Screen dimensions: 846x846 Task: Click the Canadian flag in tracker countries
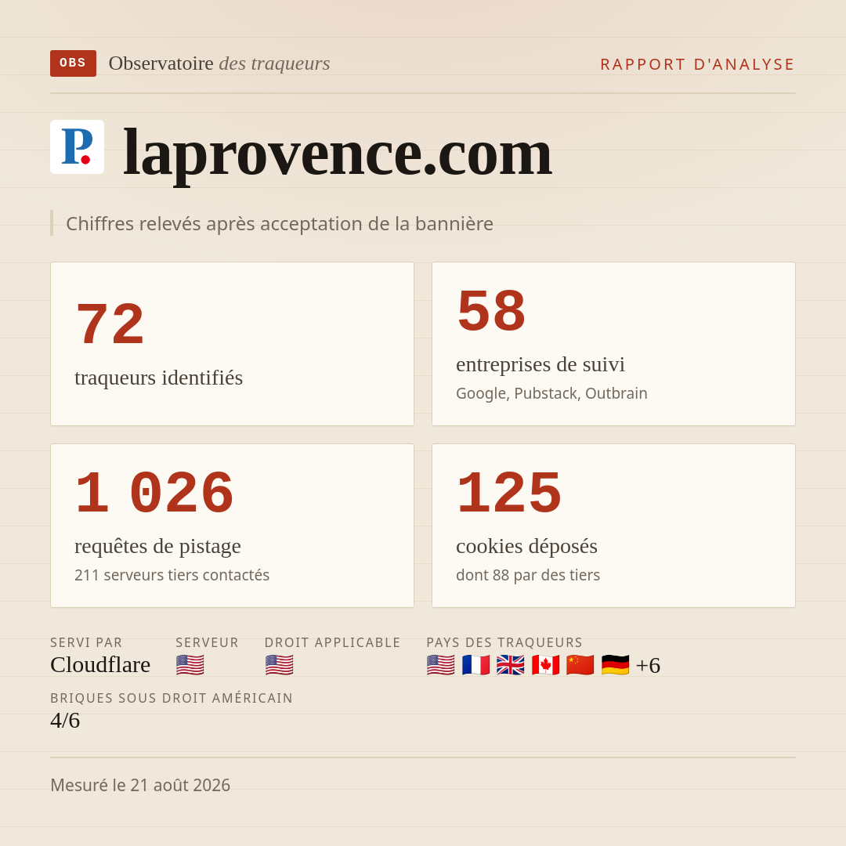pos(545,665)
